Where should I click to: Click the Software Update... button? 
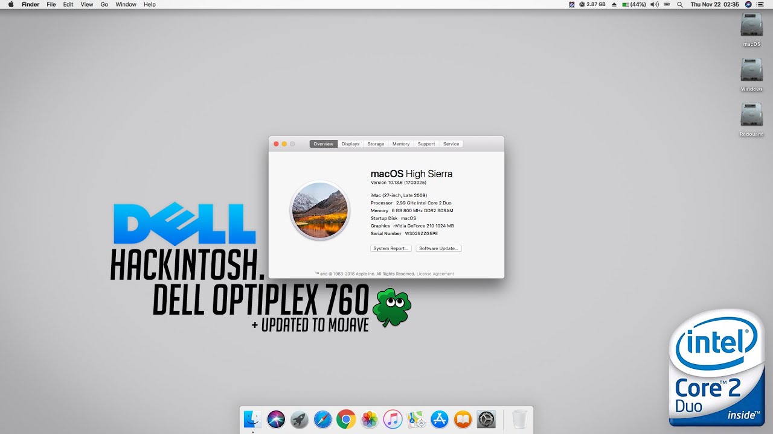[439, 248]
